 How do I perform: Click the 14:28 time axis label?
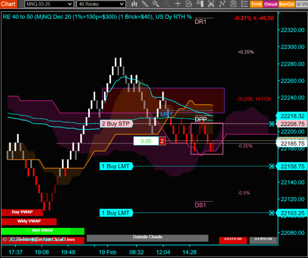click(189, 252)
